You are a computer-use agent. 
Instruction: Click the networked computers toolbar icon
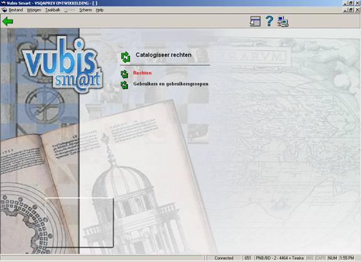click(283, 21)
